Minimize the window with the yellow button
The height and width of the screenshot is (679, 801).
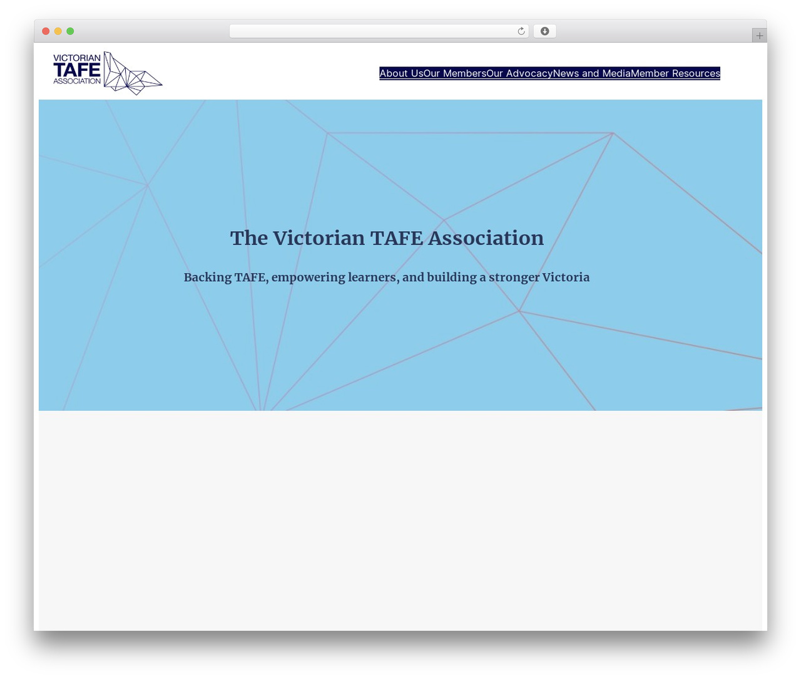pyautogui.click(x=58, y=31)
